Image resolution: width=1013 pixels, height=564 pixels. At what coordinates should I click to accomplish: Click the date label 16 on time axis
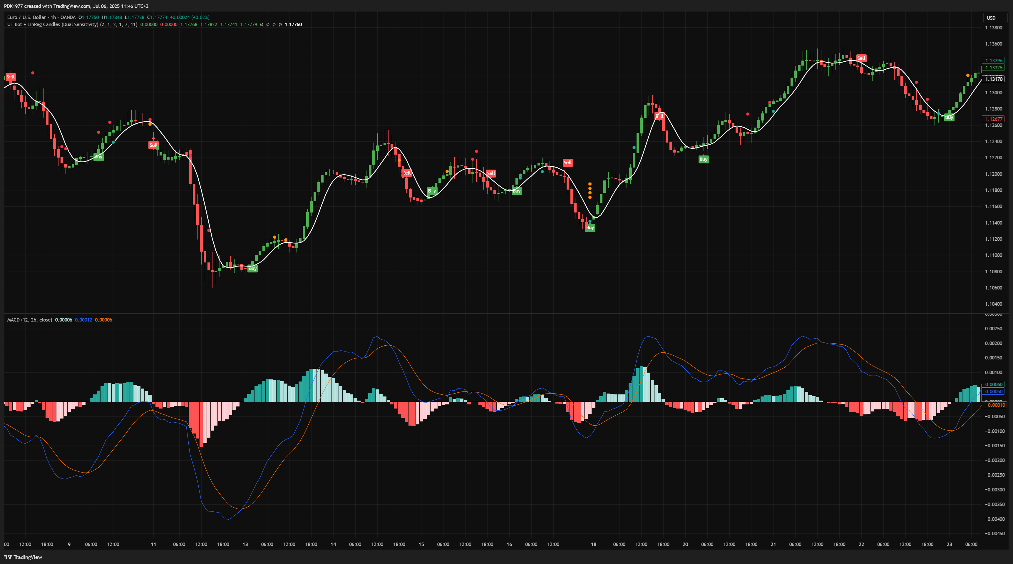pyautogui.click(x=509, y=544)
